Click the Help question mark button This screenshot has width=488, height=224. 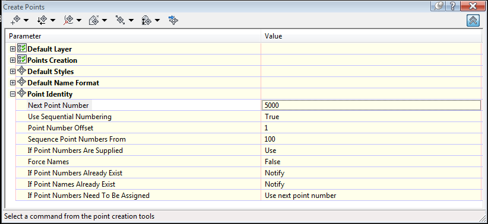point(452,6)
